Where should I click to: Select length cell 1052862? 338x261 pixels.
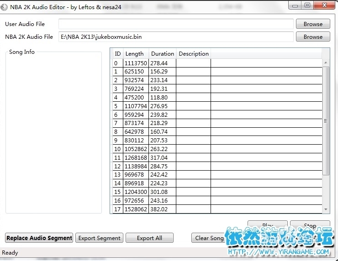point(136,149)
